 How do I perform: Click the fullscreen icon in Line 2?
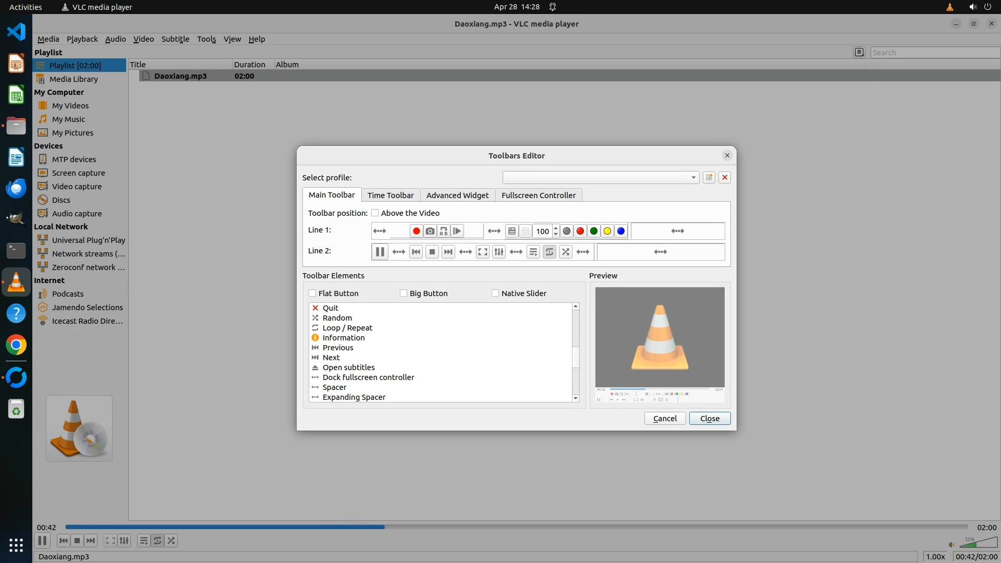(483, 252)
